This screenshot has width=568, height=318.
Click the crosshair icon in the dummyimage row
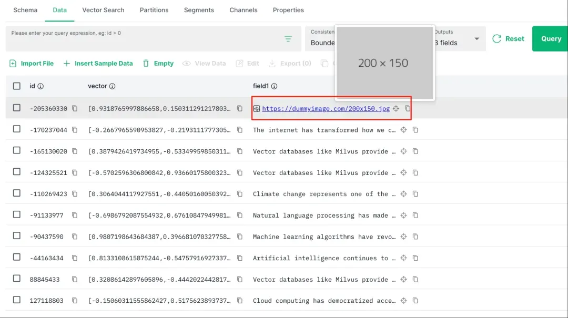tap(396, 108)
